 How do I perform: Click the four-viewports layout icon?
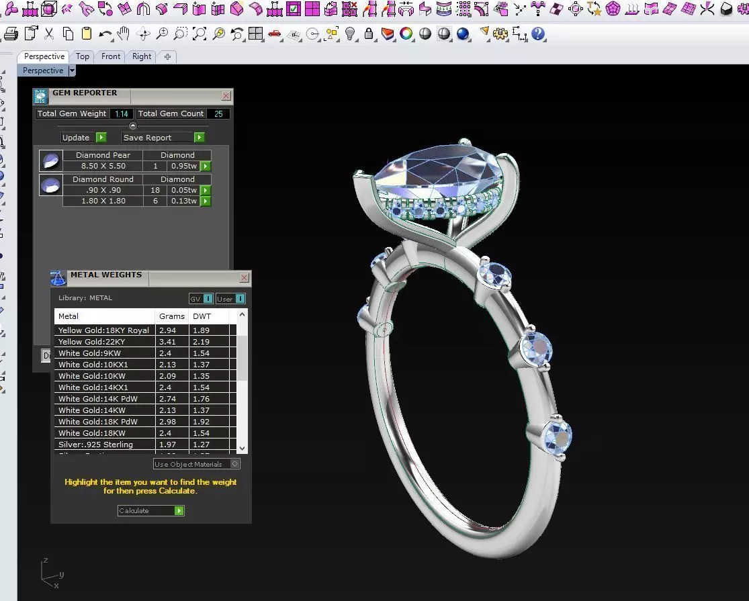tap(255, 34)
